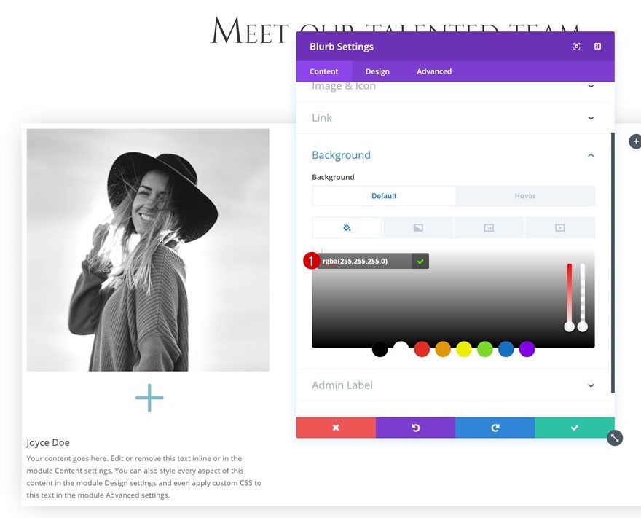Click the modal layout snap icon
The image size is (641, 518).
(597, 46)
